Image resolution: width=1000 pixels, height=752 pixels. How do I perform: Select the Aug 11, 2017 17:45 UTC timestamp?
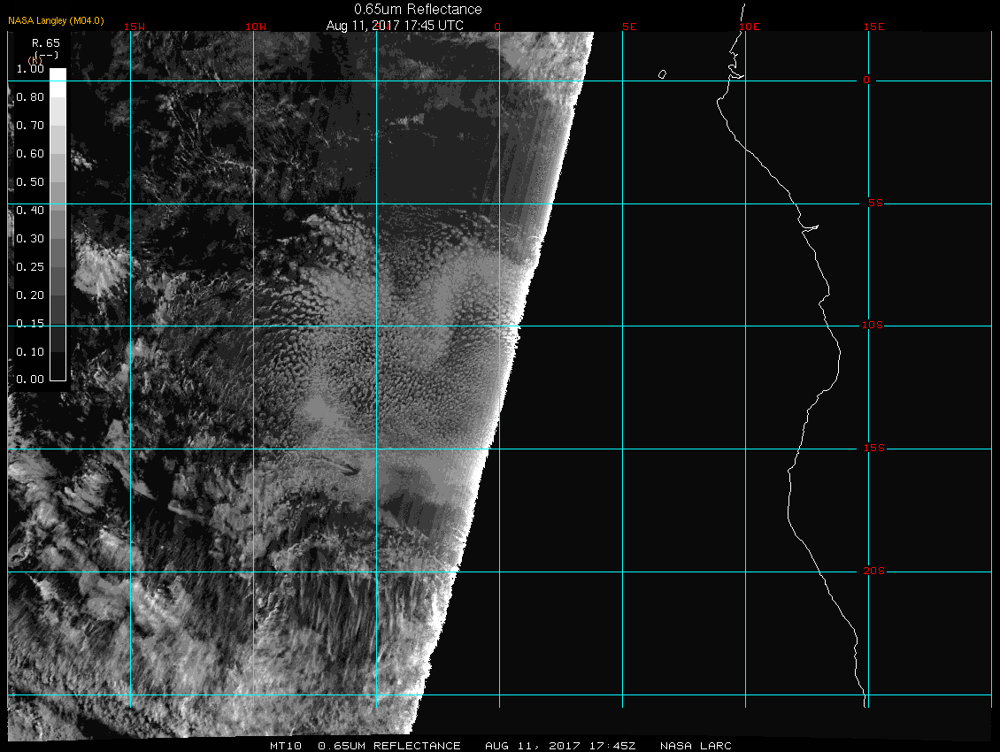(395, 26)
